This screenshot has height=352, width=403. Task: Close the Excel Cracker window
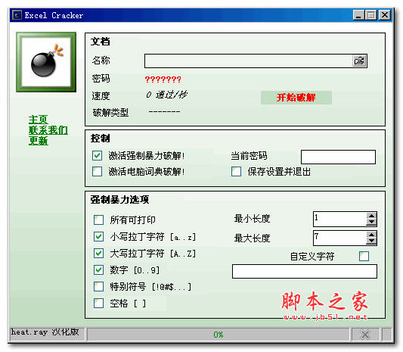point(385,15)
